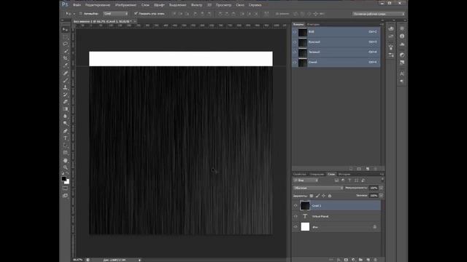This screenshot has height=262, width=467.
Task: Select the Healing Brush tool
Action: coord(65,73)
